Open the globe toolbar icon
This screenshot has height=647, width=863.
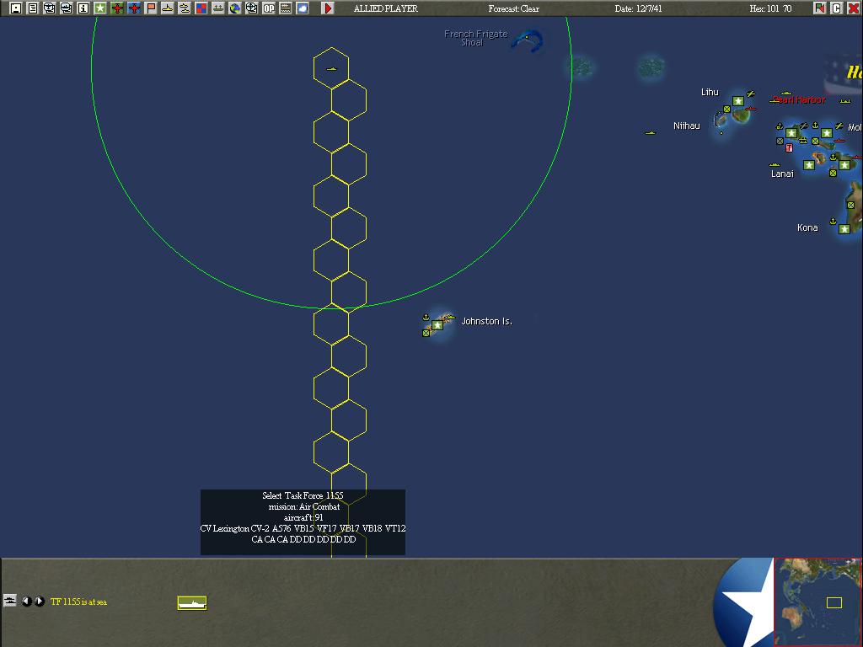click(x=235, y=8)
